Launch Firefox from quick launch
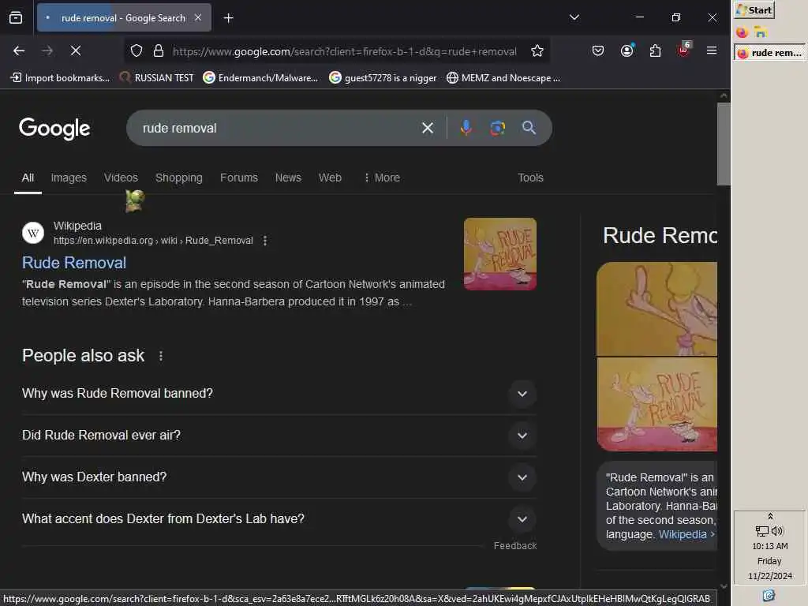This screenshot has width=808, height=606. click(742, 32)
